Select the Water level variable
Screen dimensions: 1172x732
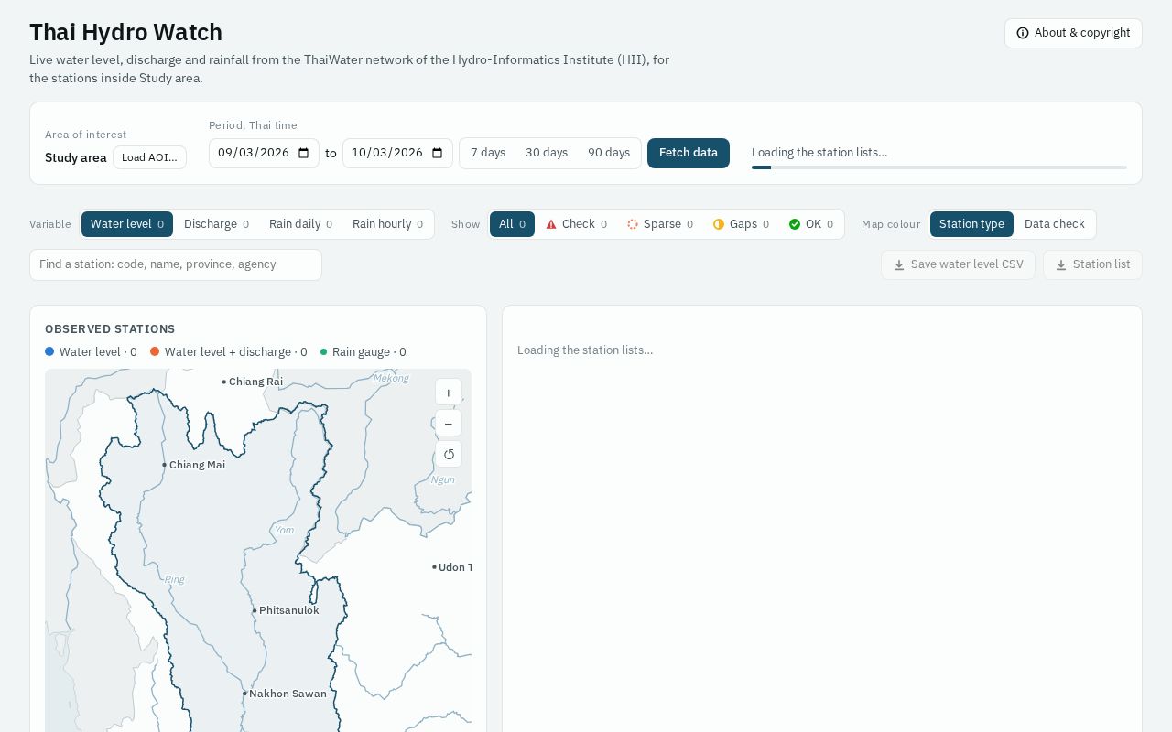[127, 224]
